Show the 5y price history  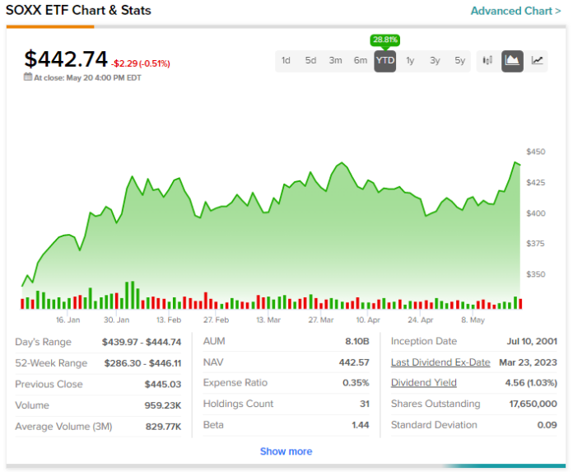pos(459,60)
